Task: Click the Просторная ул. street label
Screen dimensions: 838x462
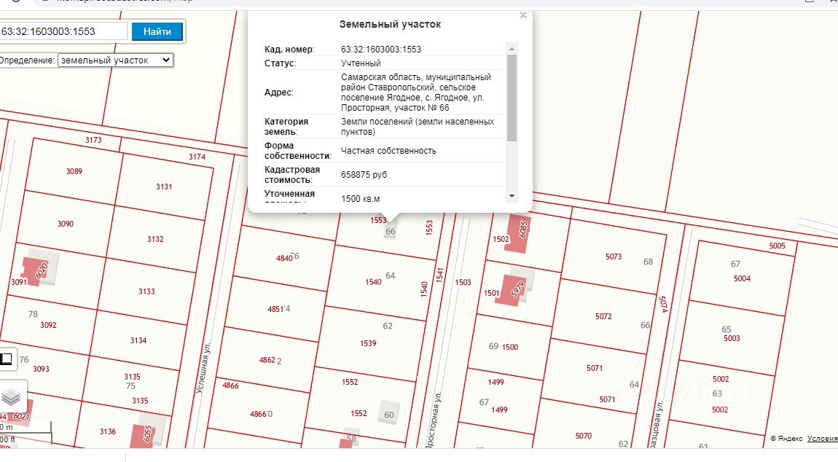Action: tap(434, 420)
